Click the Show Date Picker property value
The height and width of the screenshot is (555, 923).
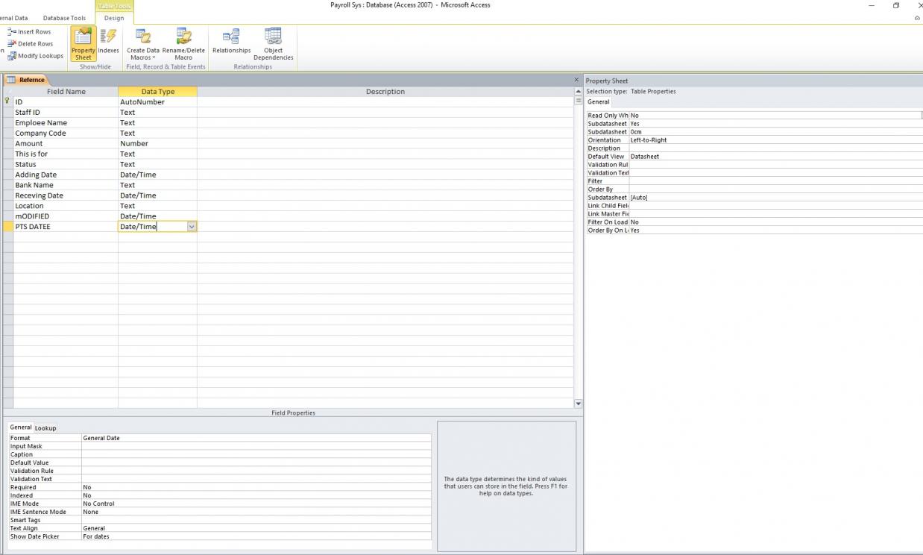(x=256, y=536)
